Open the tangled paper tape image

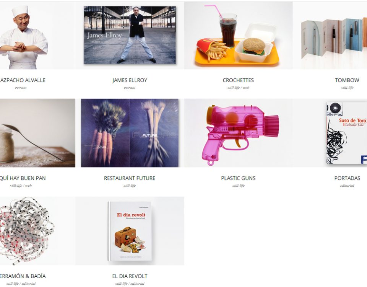coord(37,231)
